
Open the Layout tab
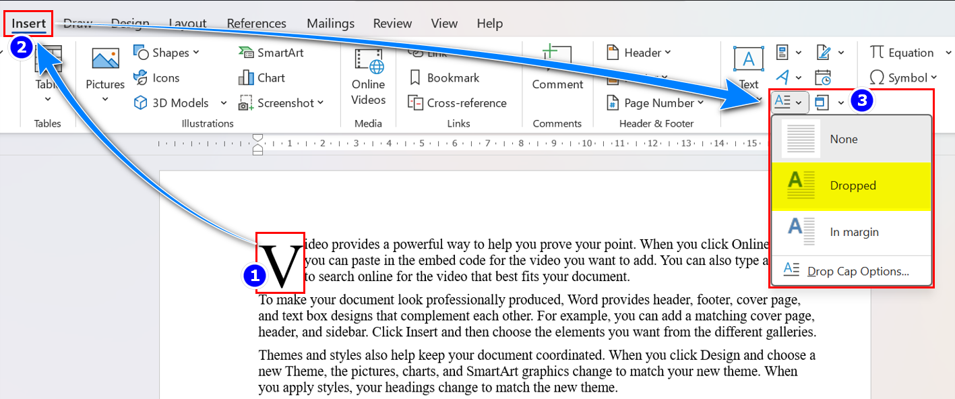(188, 24)
